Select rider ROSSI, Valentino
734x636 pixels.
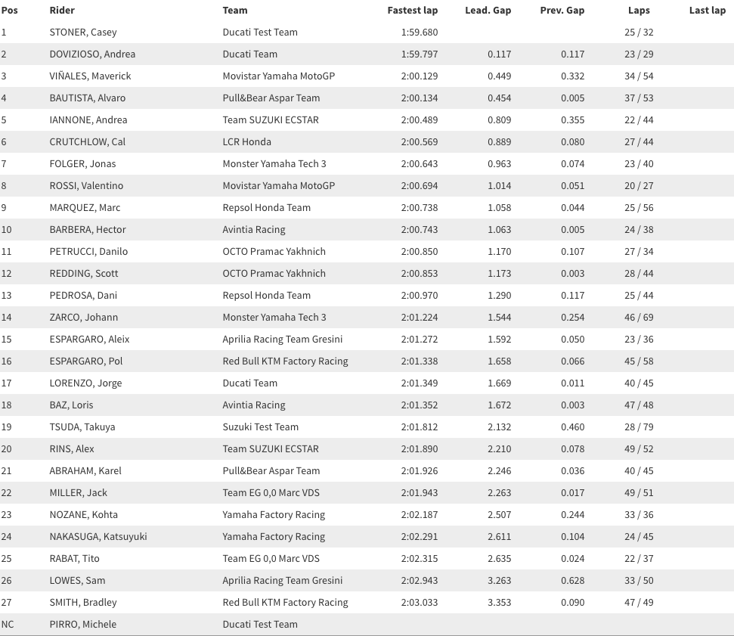point(86,186)
